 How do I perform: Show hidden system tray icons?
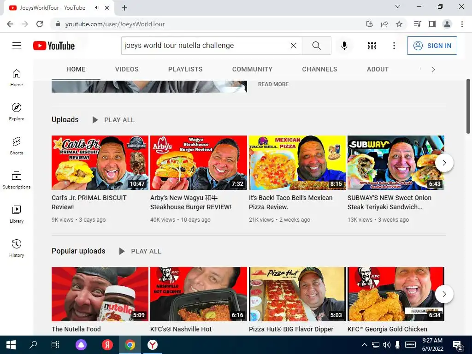click(x=364, y=345)
